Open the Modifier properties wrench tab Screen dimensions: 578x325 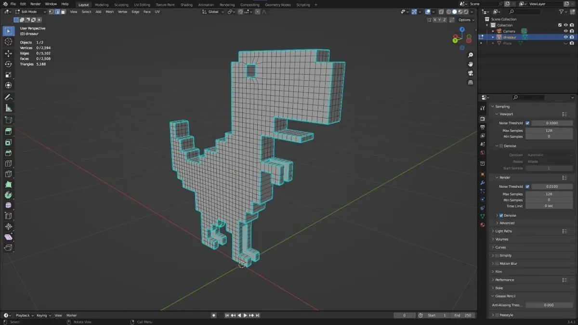click(x=482, y=182)
